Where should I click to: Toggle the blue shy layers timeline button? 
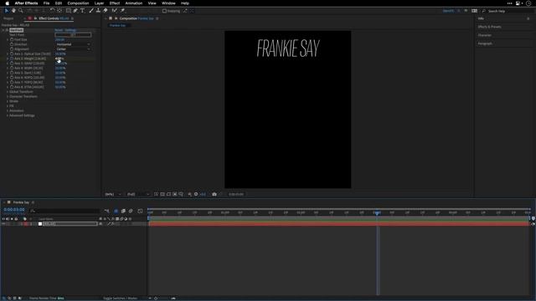click(116, 211)
